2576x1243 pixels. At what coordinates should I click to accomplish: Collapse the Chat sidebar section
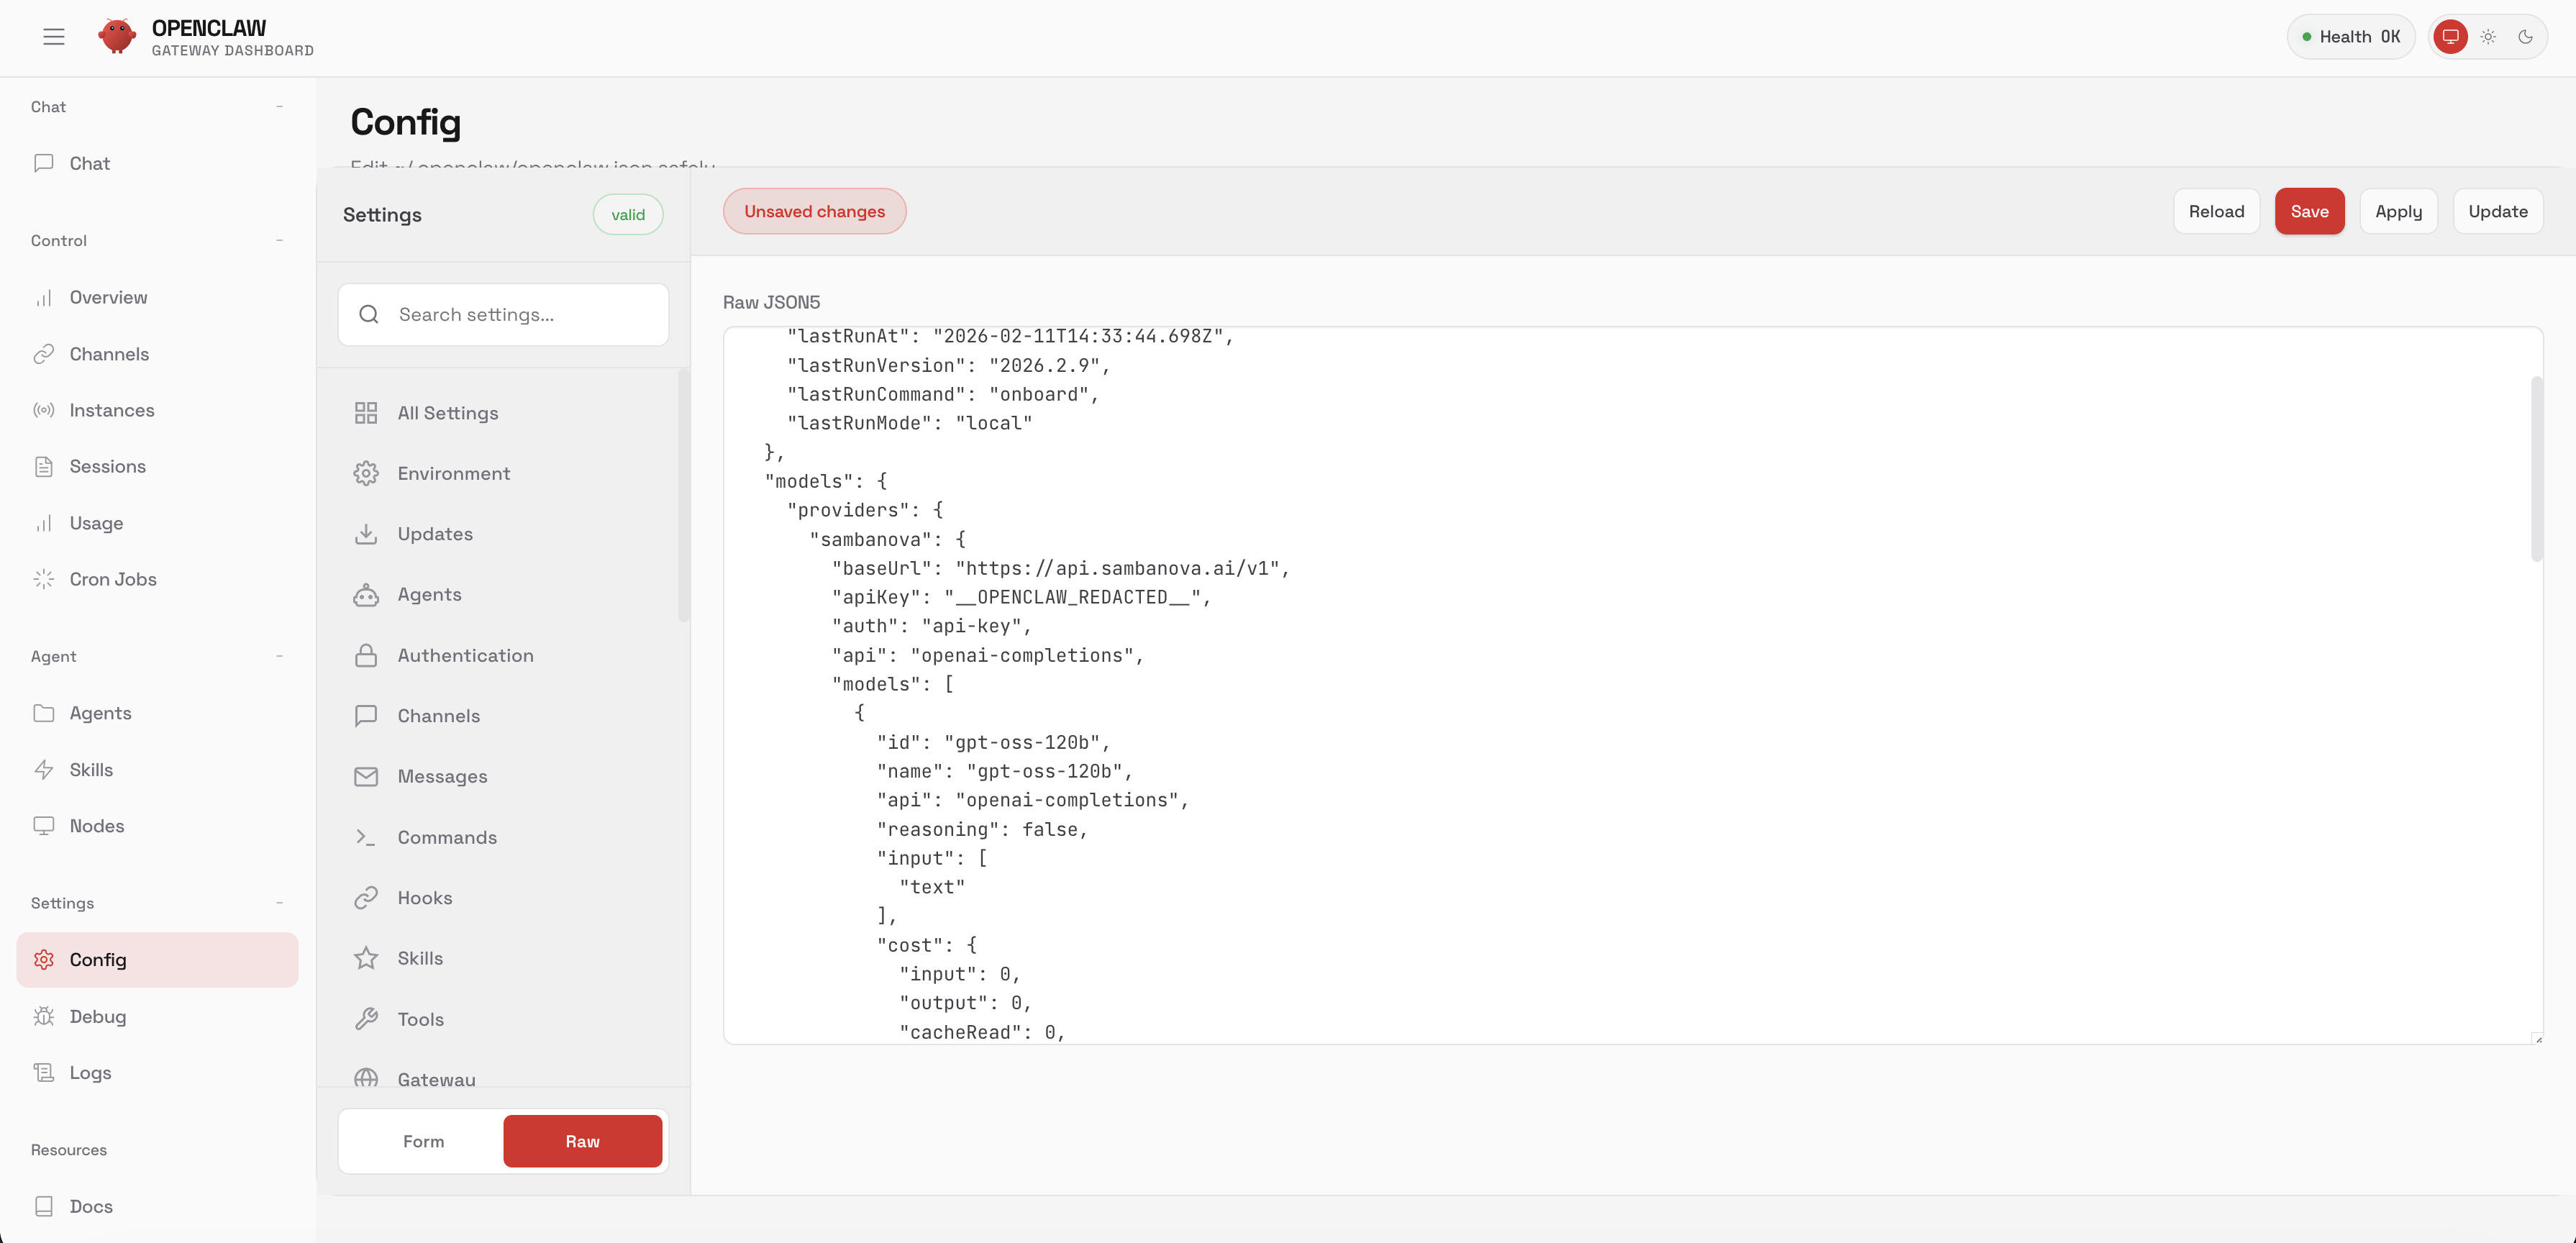click(x=279, y=106)
